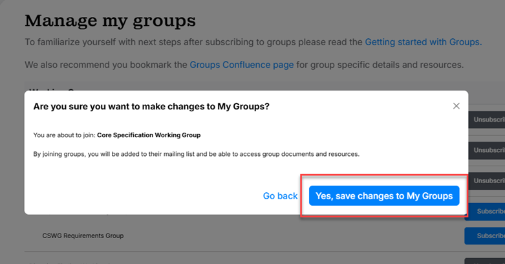Click the middle Unsubscribe button
This screenshot has width=505, height=264.
coord(488,150)
